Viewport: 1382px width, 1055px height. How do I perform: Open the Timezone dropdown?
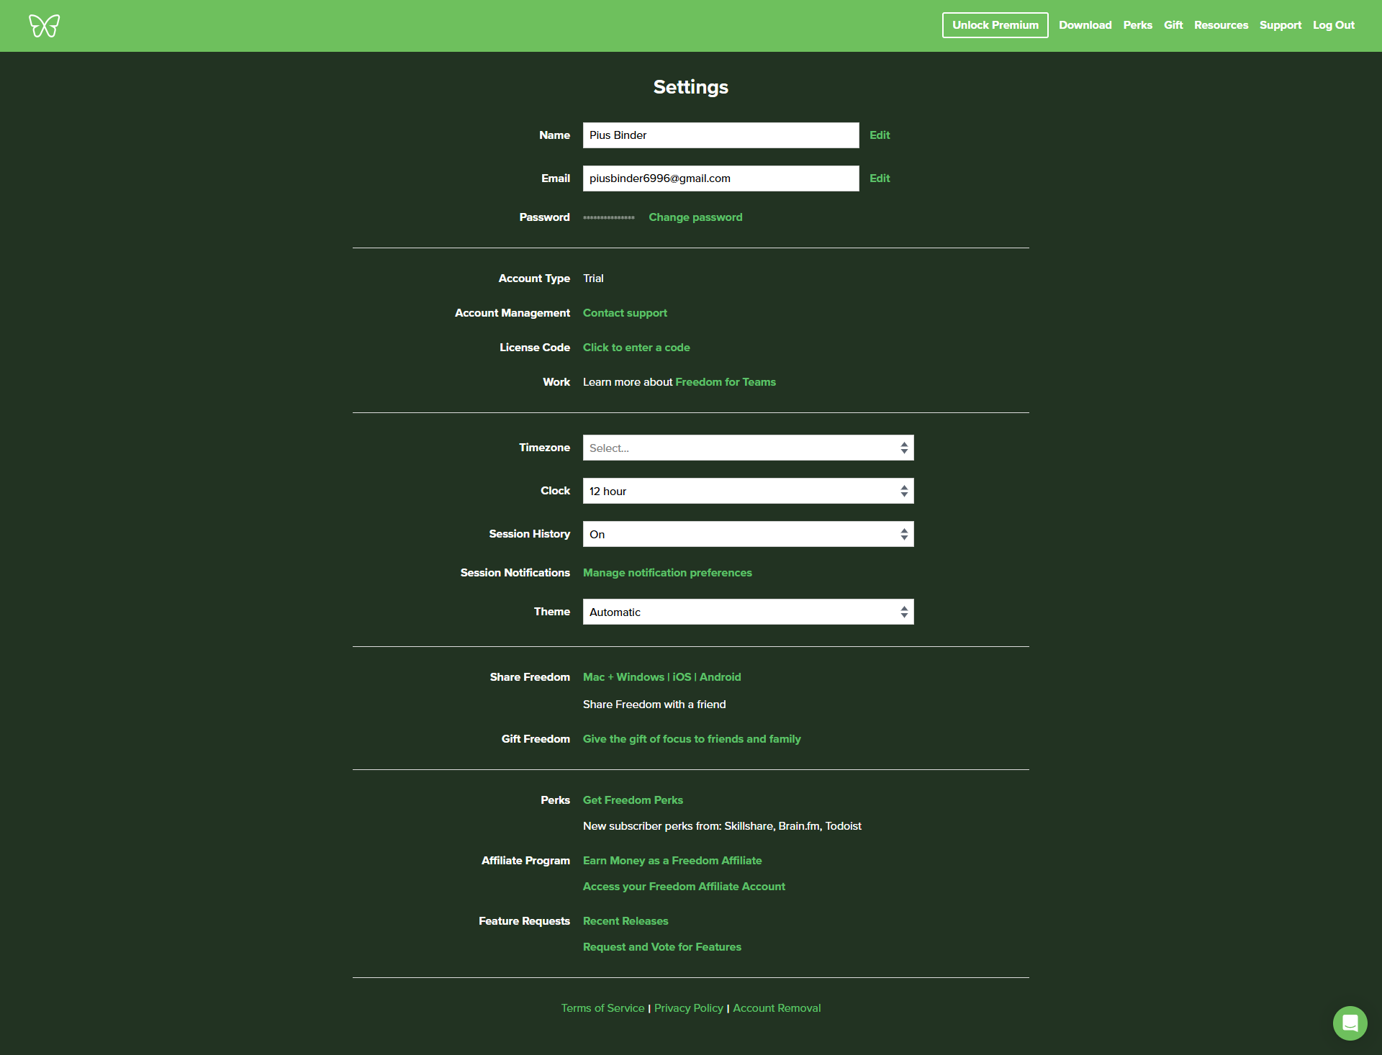(x=748, y=448)
